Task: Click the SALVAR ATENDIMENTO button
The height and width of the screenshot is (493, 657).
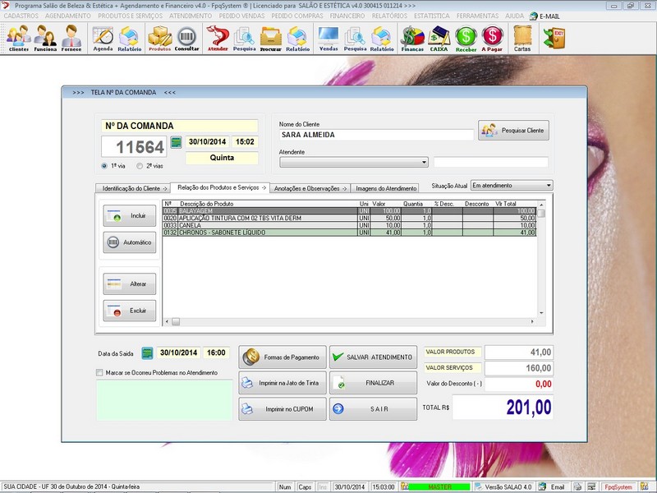Action: tap(373, 357)
